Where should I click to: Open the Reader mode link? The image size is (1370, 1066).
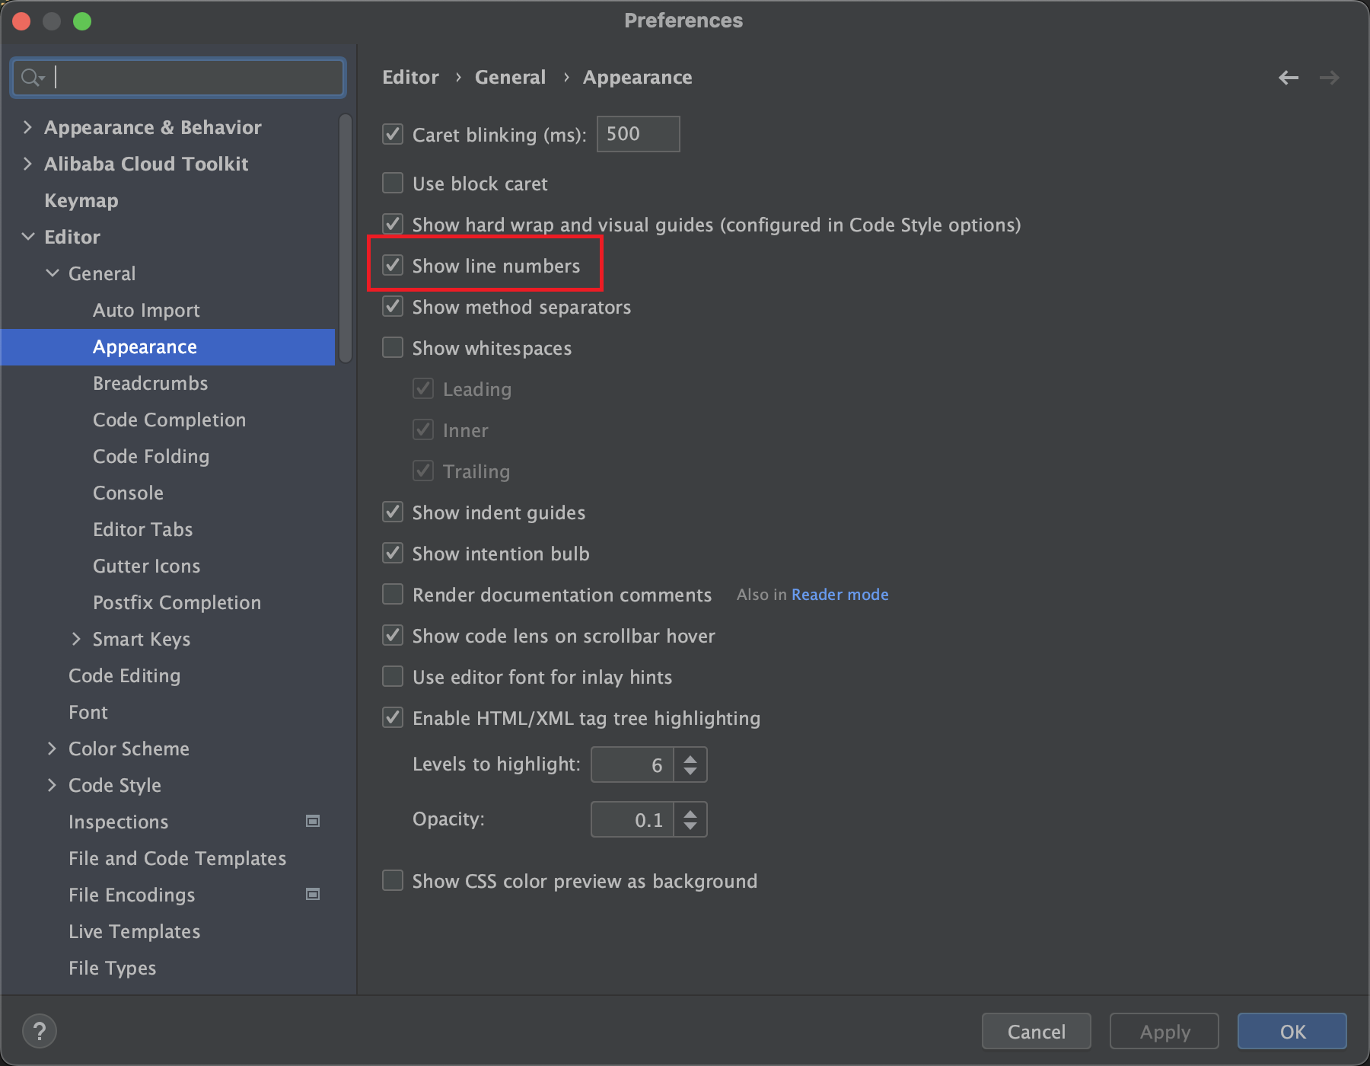coord(840,595)
